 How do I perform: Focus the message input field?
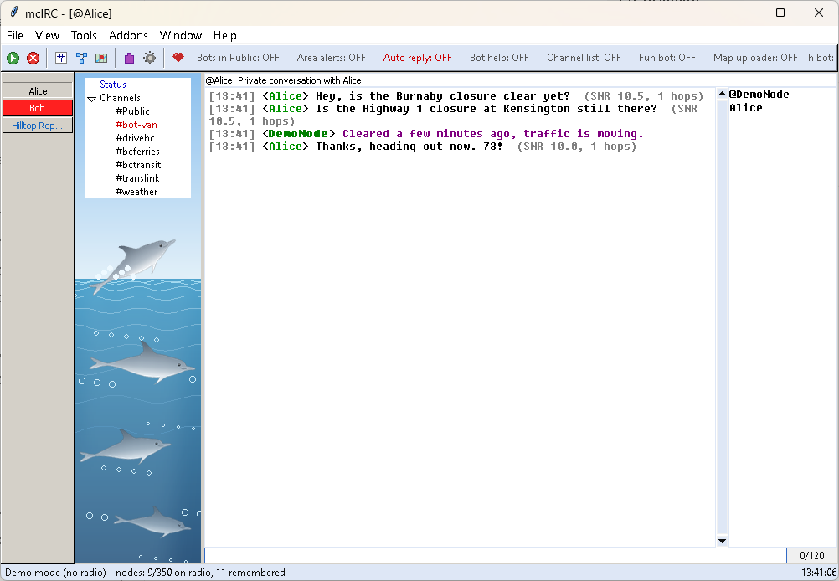point(496,555)
